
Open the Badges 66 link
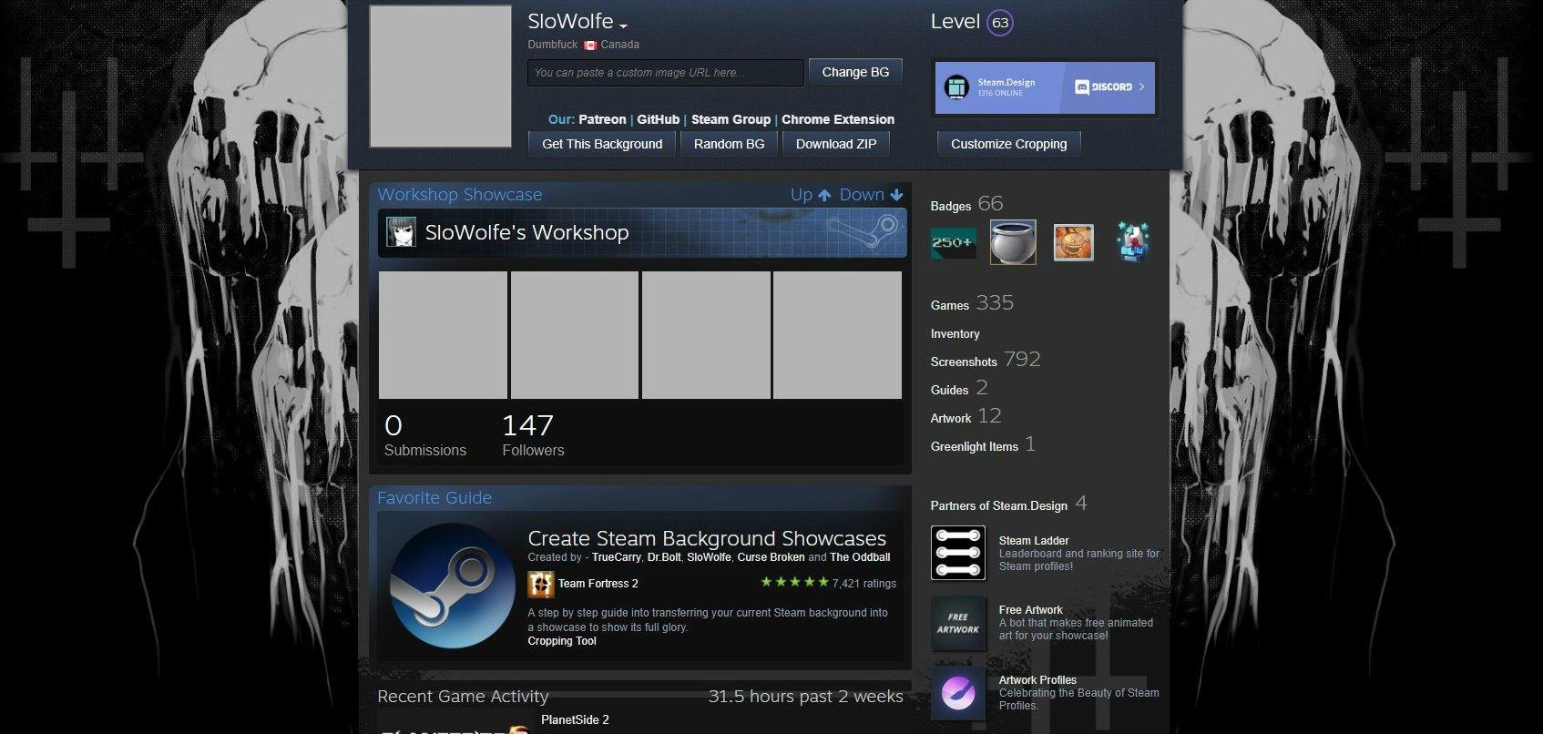[966, 204]
